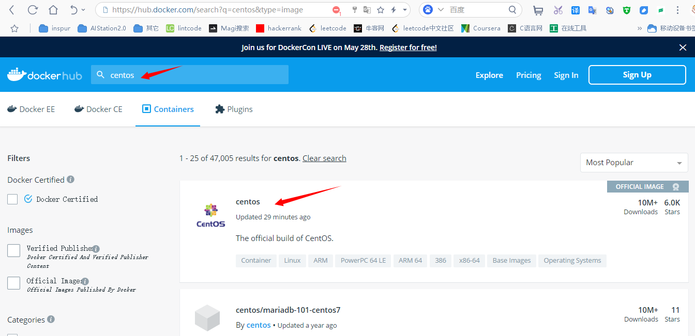Click the Categories info icon
695x336 pixels.
click(x=51, y=319)
